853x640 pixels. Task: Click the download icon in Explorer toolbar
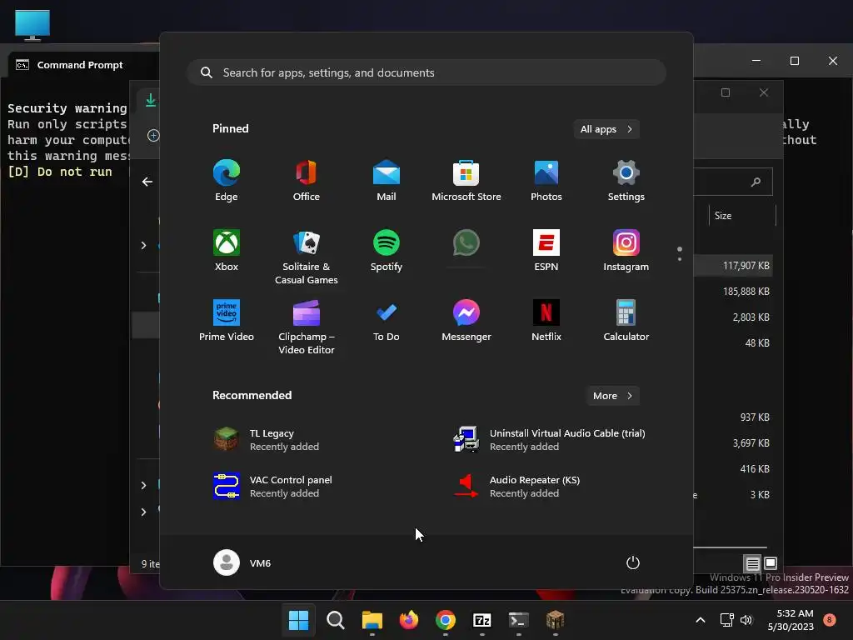[151, 100]
